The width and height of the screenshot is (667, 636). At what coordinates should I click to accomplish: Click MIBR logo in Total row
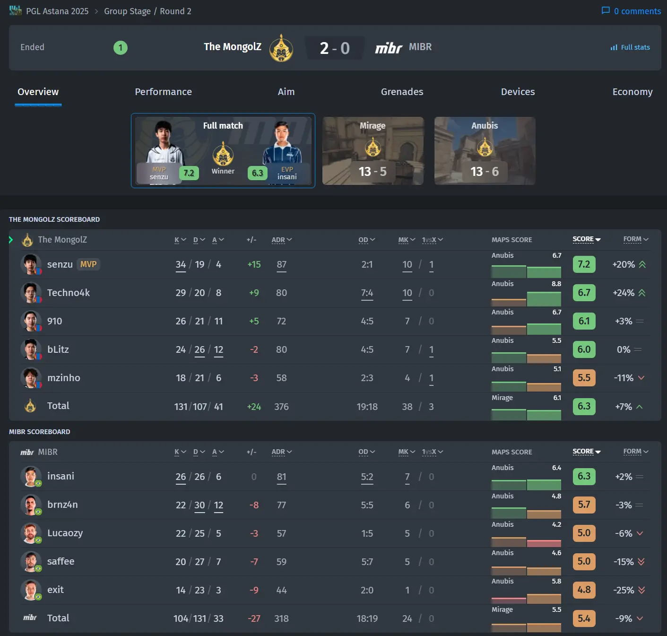pos(30,618)
